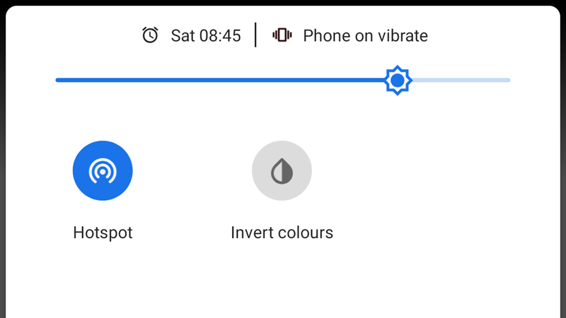
Task: Enable the grey Invert colours tile
Action: 282,170
